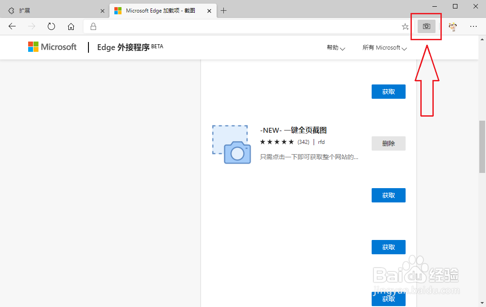Click the address bar URL field
486x307 pixels.
[248, 27]
